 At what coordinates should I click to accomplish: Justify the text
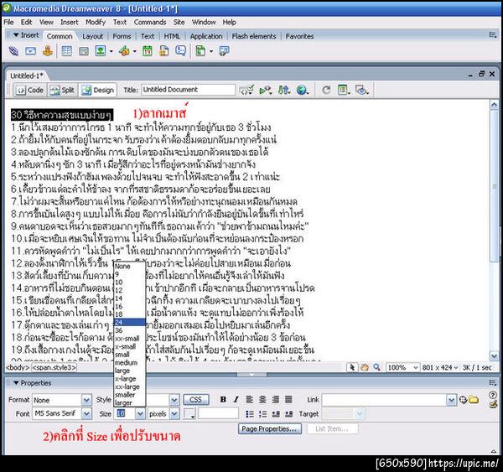pos(288,400)
